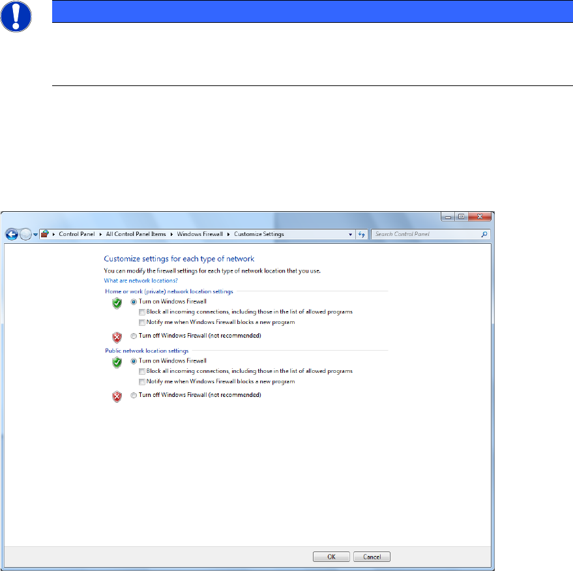Image resolution: width=573 pixels, height=571 pixels.
Task: Click green shield icon under private network settings
Action: click(117, 303)
